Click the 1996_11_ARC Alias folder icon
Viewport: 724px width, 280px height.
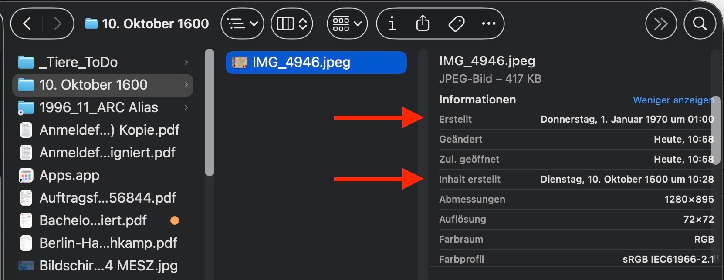tap(26, 107)
